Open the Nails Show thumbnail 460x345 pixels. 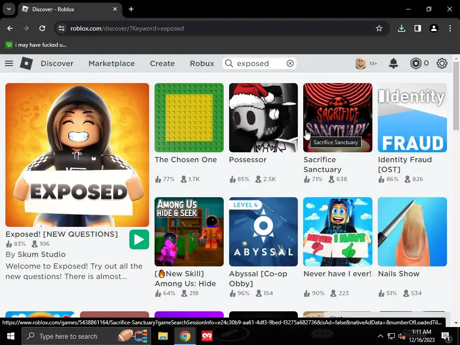(x=412, y=232)
